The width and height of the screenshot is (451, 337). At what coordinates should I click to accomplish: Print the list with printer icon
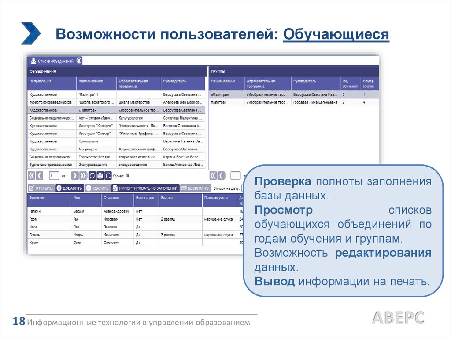point(100,176)
